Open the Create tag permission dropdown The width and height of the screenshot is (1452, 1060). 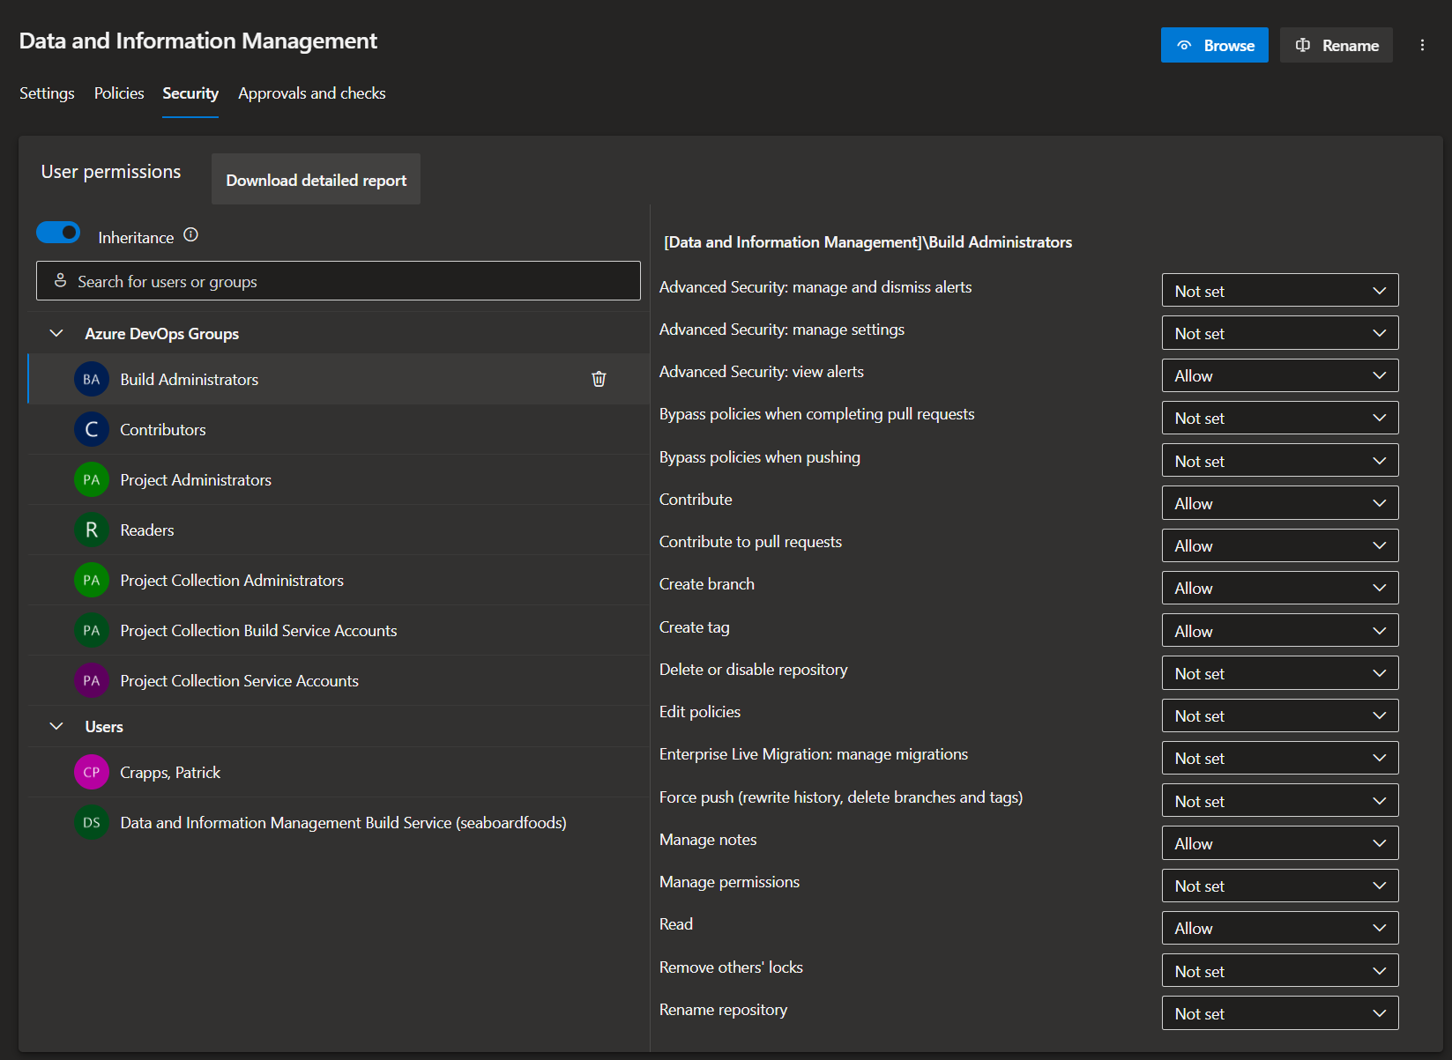pos(1280,631)
